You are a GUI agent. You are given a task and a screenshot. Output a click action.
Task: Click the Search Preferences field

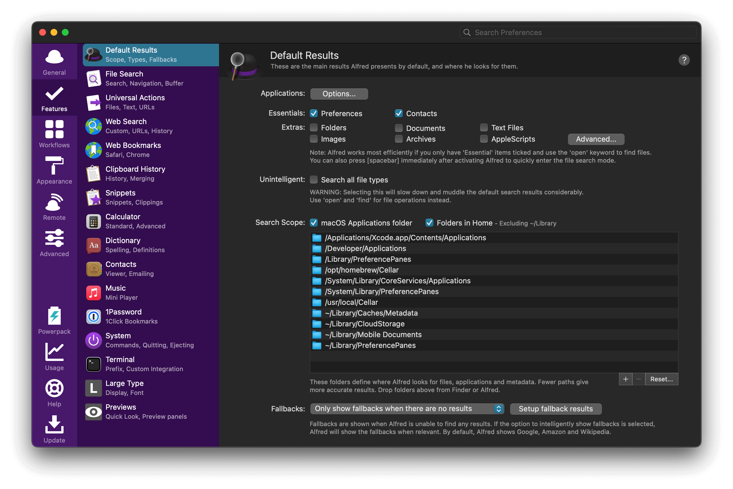click(578, 32)
